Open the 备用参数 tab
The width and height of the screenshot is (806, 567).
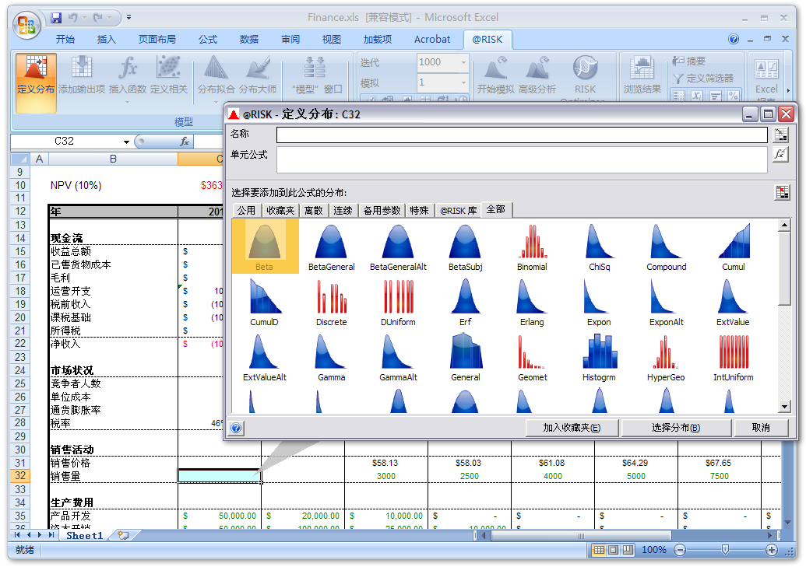point(382,211)
